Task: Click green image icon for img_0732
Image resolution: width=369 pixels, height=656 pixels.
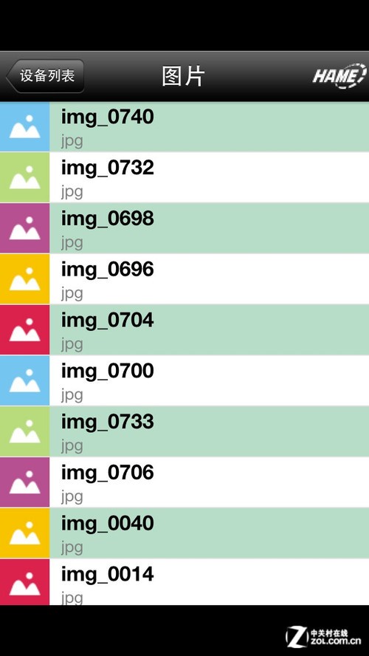Action: [24, 177]
